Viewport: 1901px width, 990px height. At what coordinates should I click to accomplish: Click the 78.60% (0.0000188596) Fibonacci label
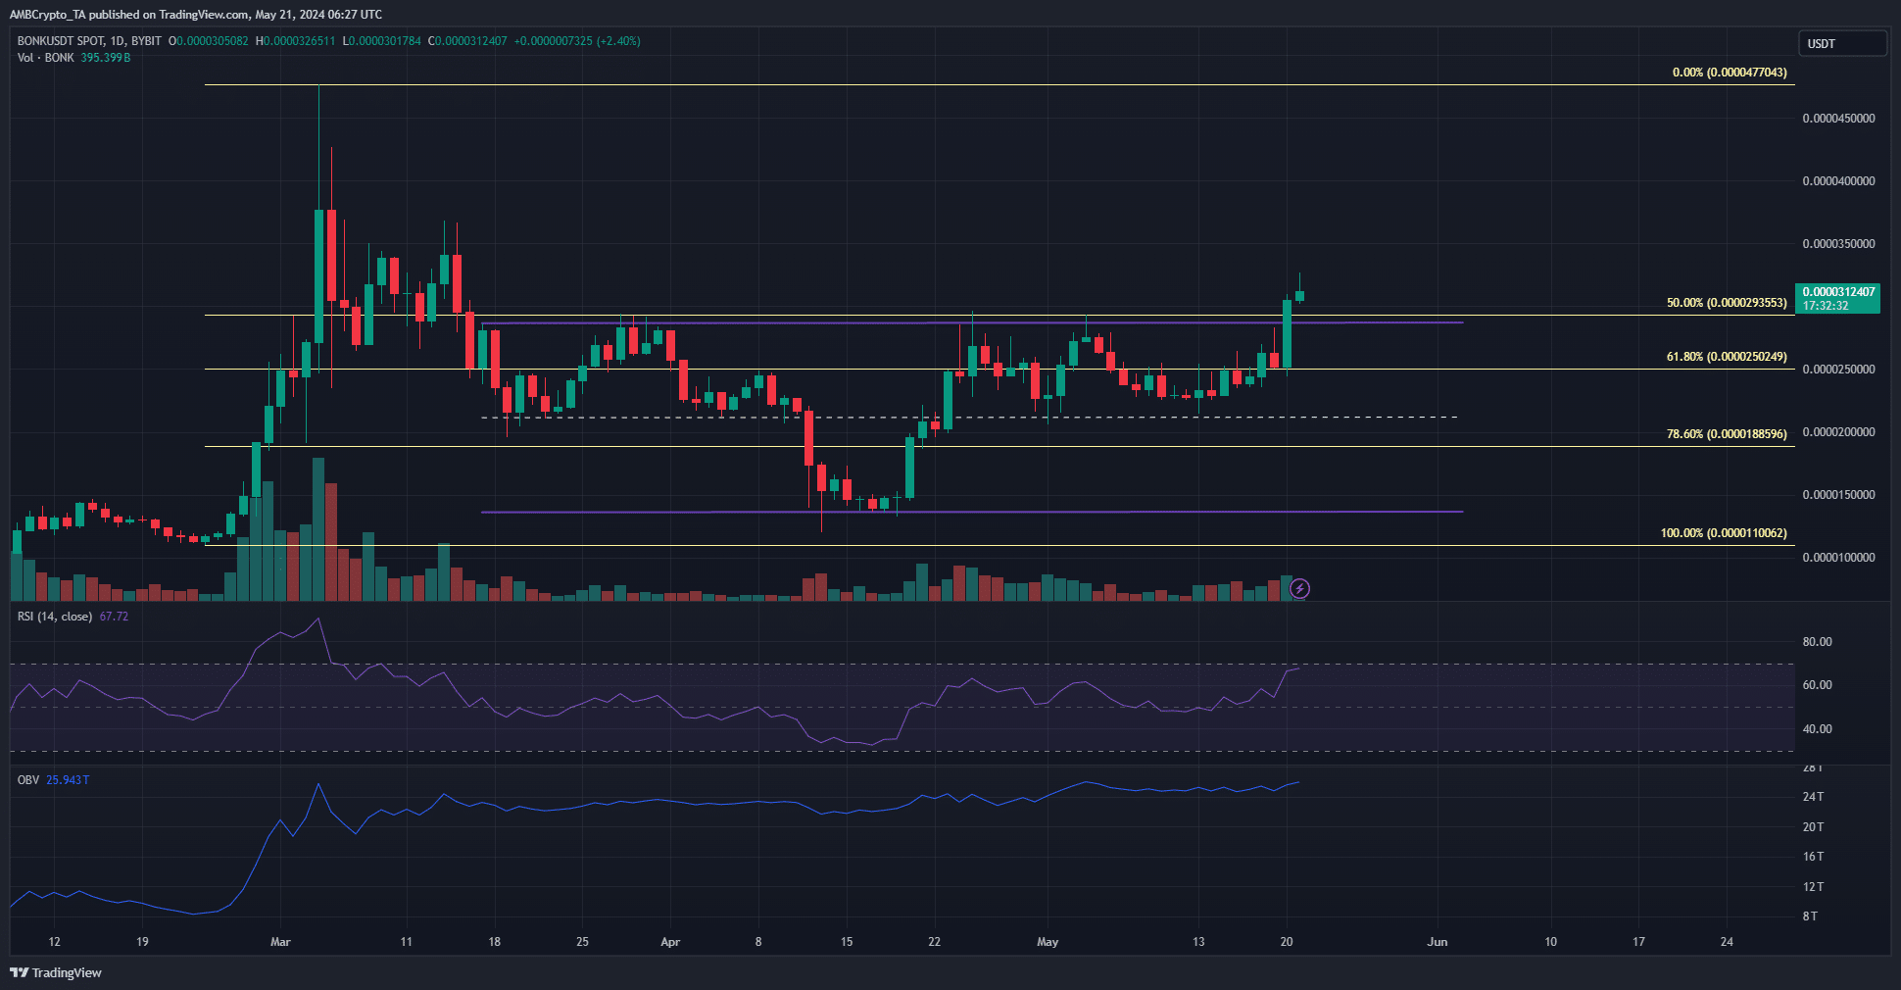(x=1727, y=434)
